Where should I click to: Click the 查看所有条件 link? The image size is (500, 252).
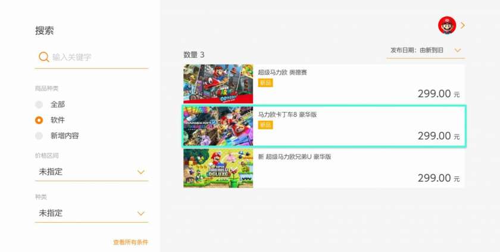click(131, 242)
